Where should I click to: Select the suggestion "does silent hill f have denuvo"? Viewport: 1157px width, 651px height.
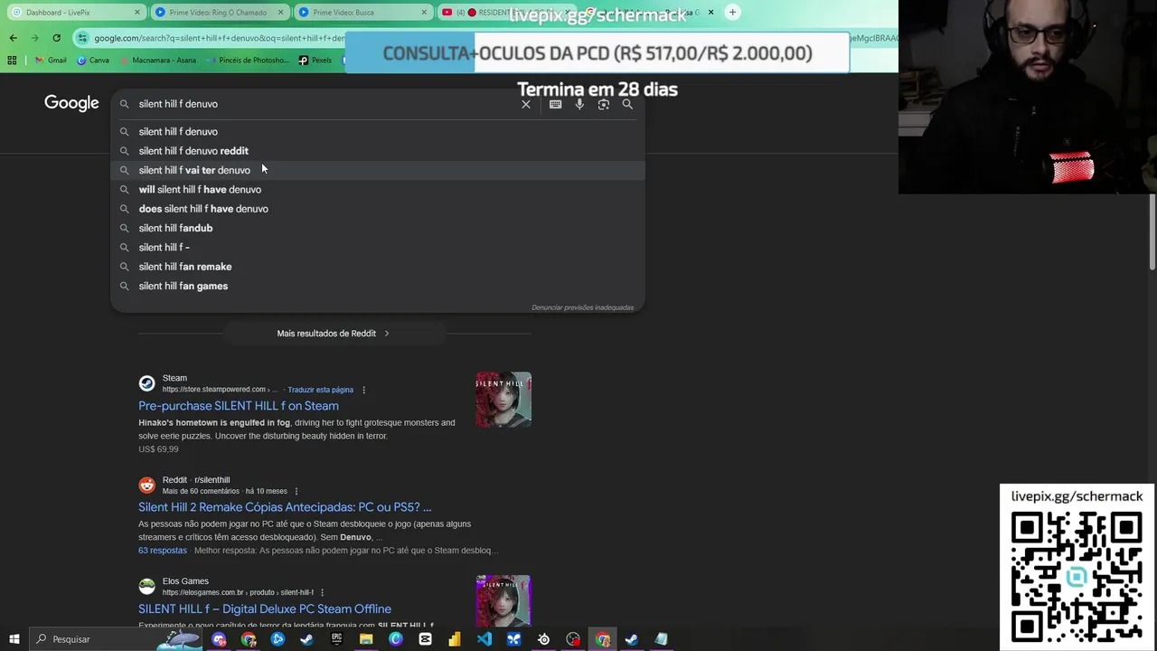(378, 209)
